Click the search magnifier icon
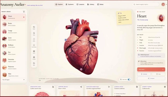 [x=134, y=4]
